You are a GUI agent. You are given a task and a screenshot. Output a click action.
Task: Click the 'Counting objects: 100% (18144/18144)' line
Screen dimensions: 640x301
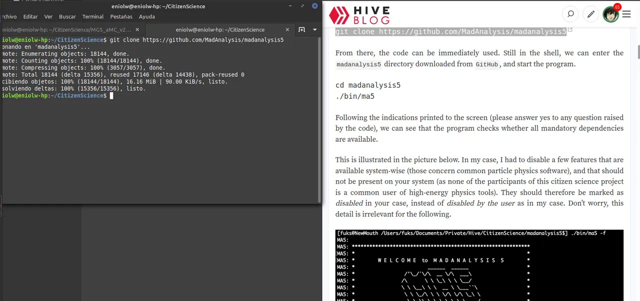point(81,60)
